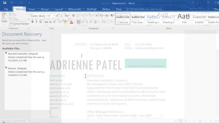Viewport: 219px width, 123px height.
Task: Open the Font dialog launcher
Action: 75,28
